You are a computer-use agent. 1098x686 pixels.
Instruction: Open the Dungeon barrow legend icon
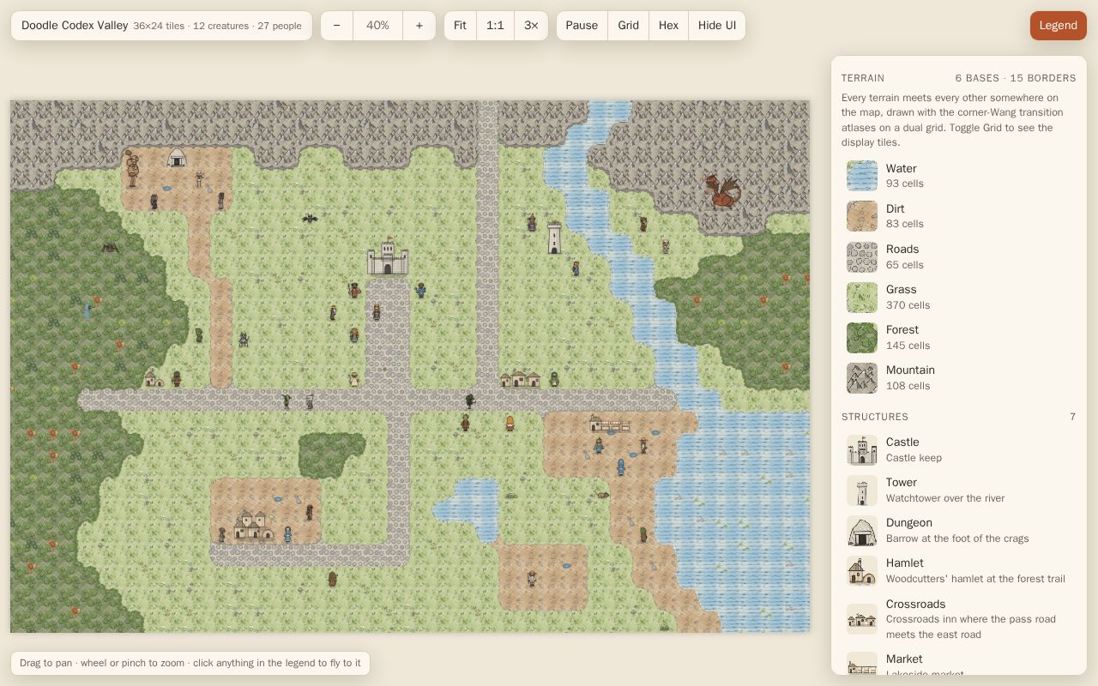click(x=862, y=530)
